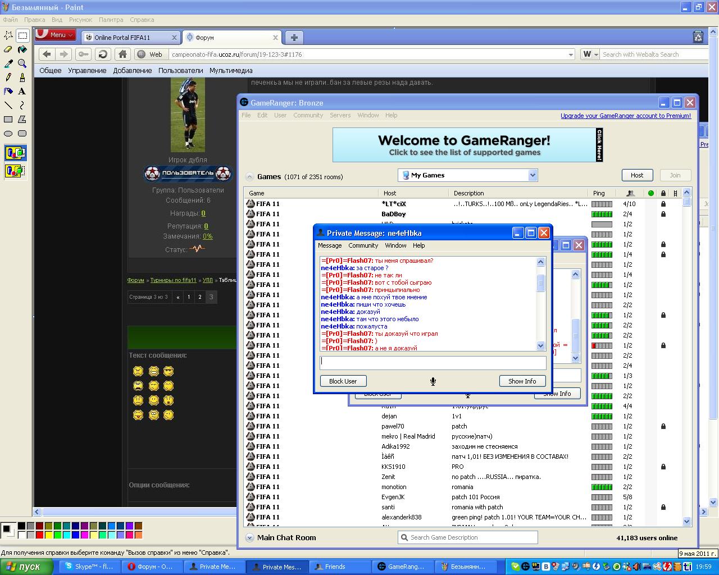Choose the Fill With Color bucket tool
719x575 pixels.
(22, 49)
